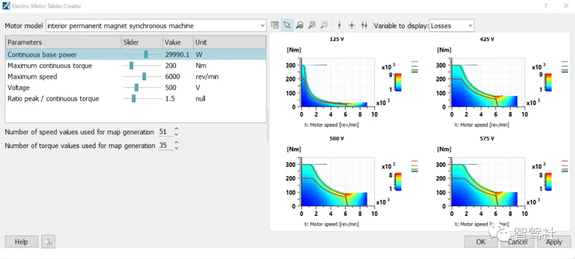Select the Continuous base power row label
Screen dimensions: 575x259
[x=42, y=55]
